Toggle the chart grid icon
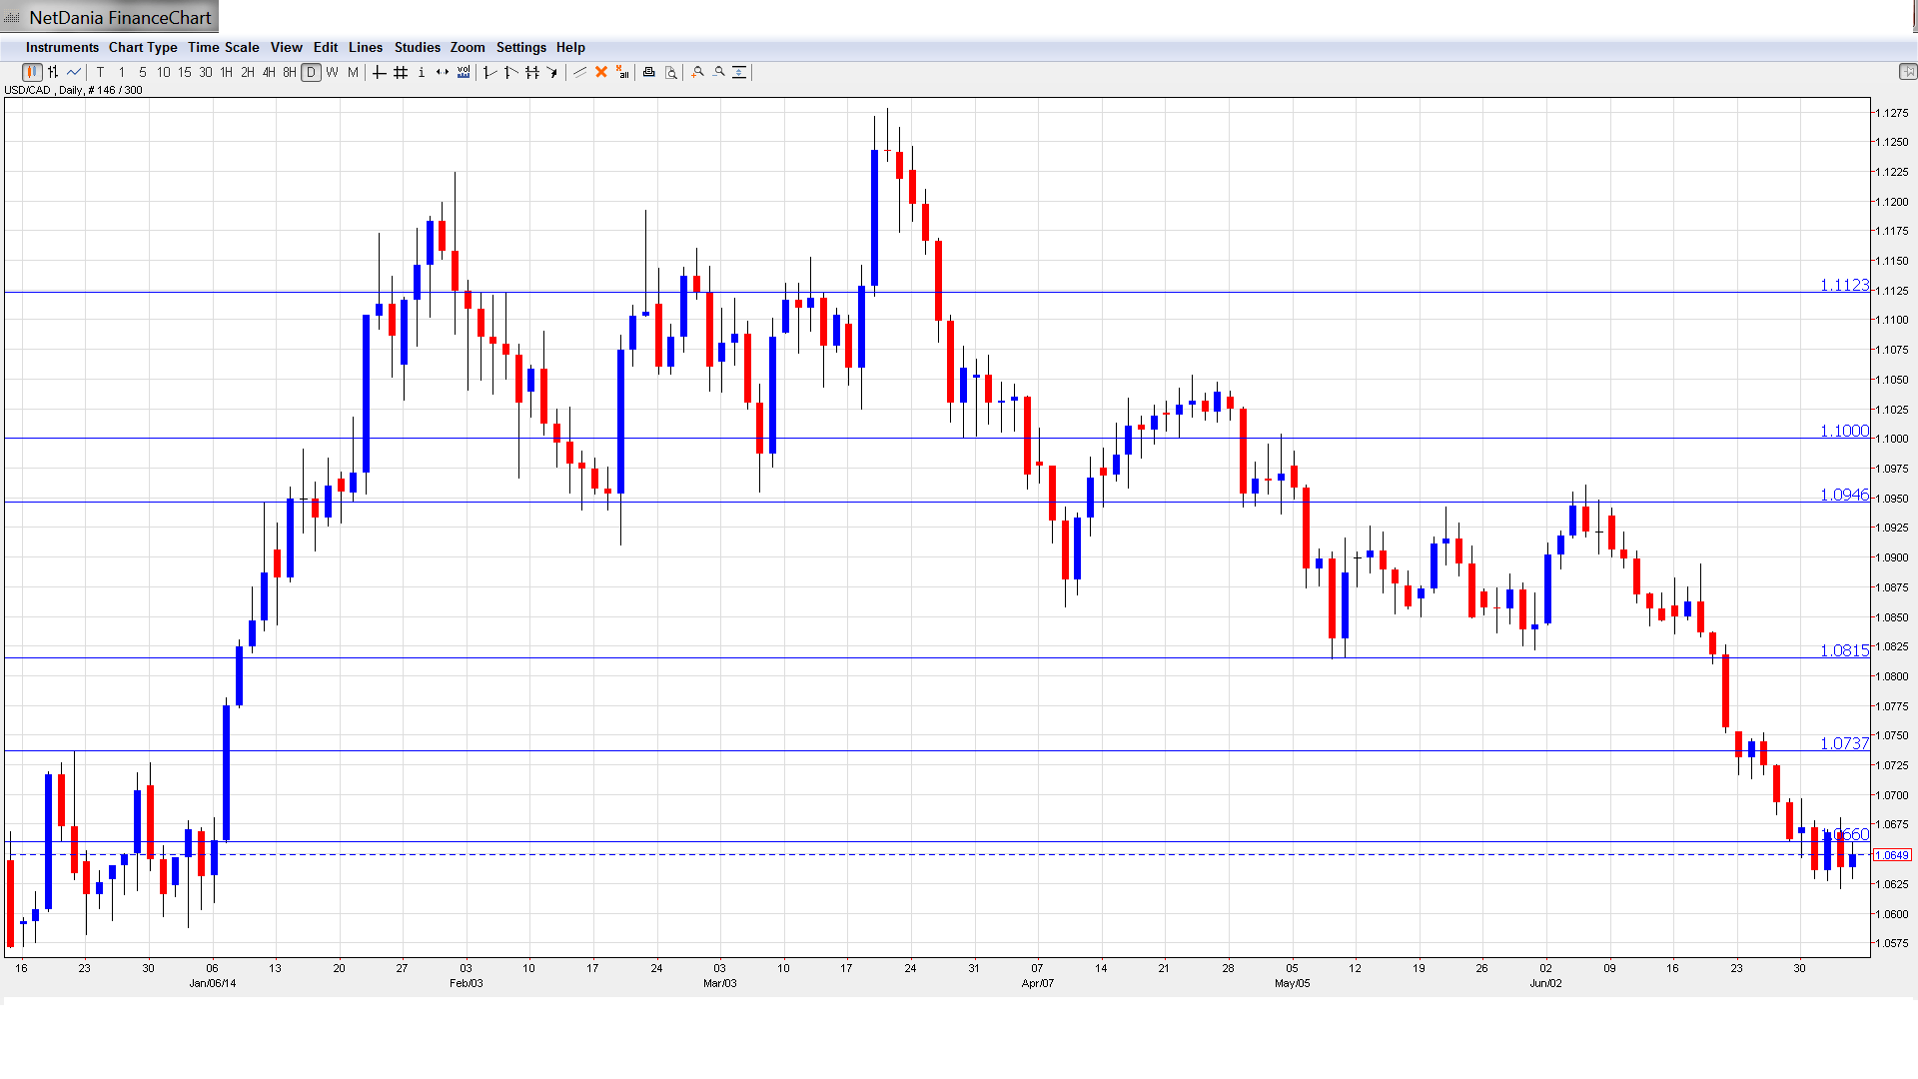 click(x=401, y=72)
